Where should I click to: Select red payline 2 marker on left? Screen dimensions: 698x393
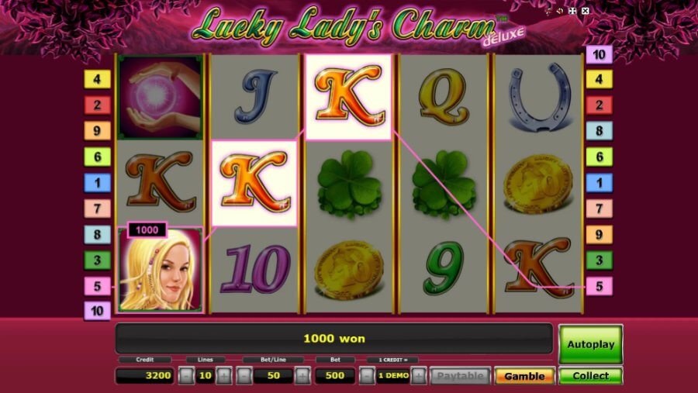tap(97, 105)
